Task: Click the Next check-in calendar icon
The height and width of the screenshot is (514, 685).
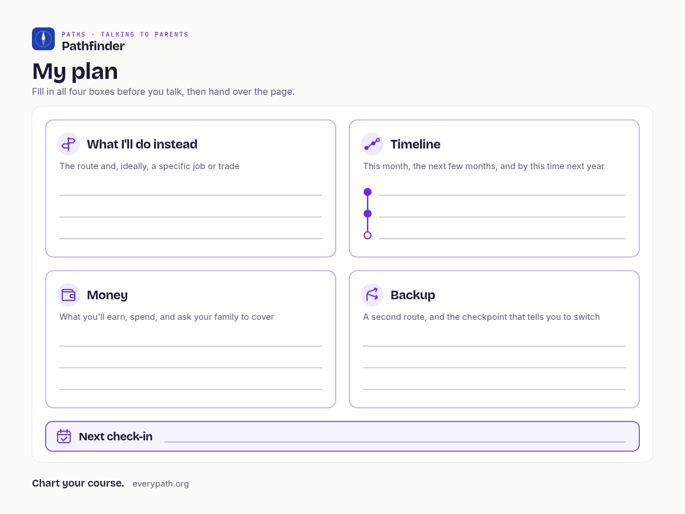Action: 64,436
